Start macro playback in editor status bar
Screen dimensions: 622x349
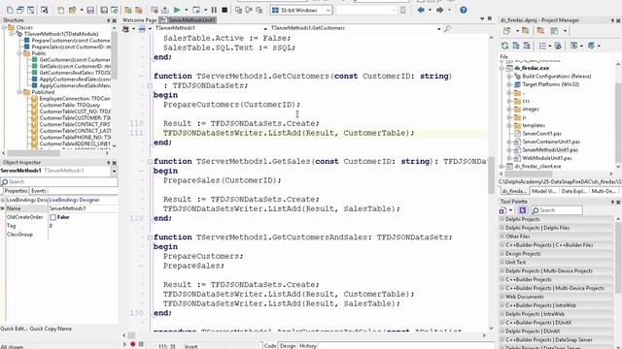pos(125,344)
